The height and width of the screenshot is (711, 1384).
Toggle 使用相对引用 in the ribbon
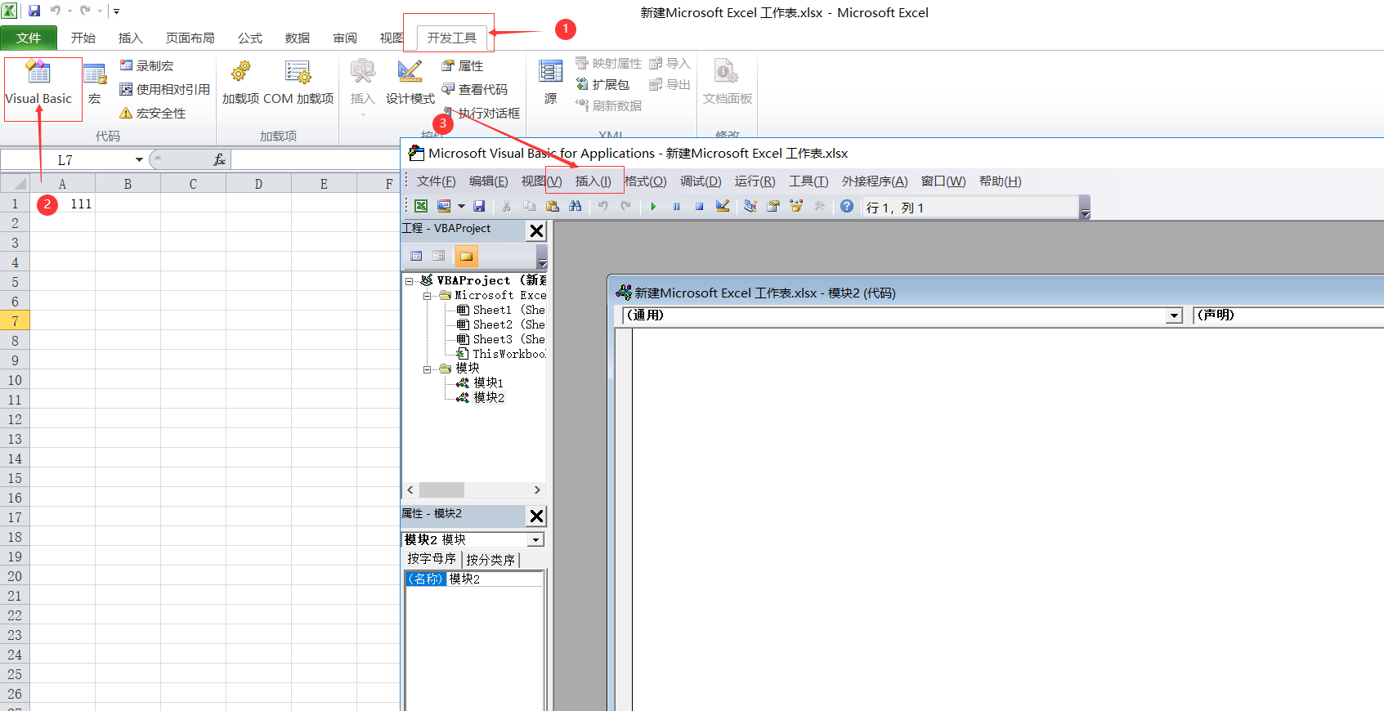(x=164, y=89)
